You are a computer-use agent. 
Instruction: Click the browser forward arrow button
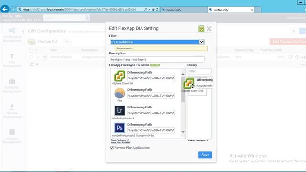pos(13,9)
